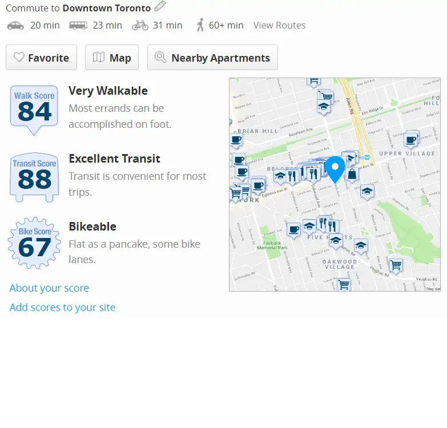This screenshot has height=428, width=447.
Task: Click the pencil edit icon beside Downtown Toronto
Action: click(160, 6)
